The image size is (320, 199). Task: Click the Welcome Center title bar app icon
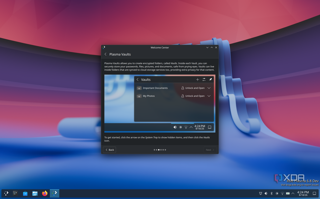coord(104,47)
